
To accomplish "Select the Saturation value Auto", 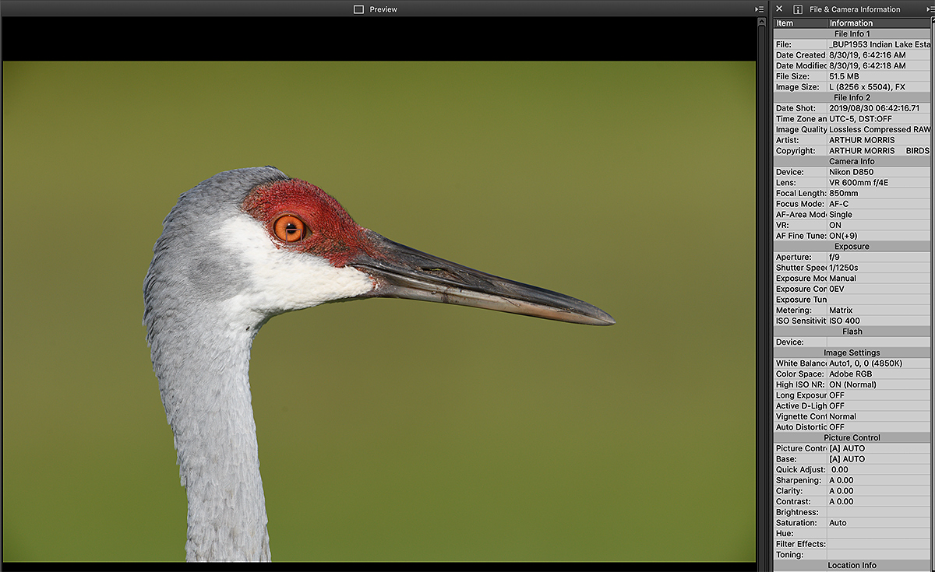I will 838,523.
